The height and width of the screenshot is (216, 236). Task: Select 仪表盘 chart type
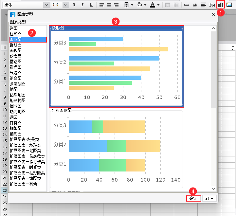point(28,56)
